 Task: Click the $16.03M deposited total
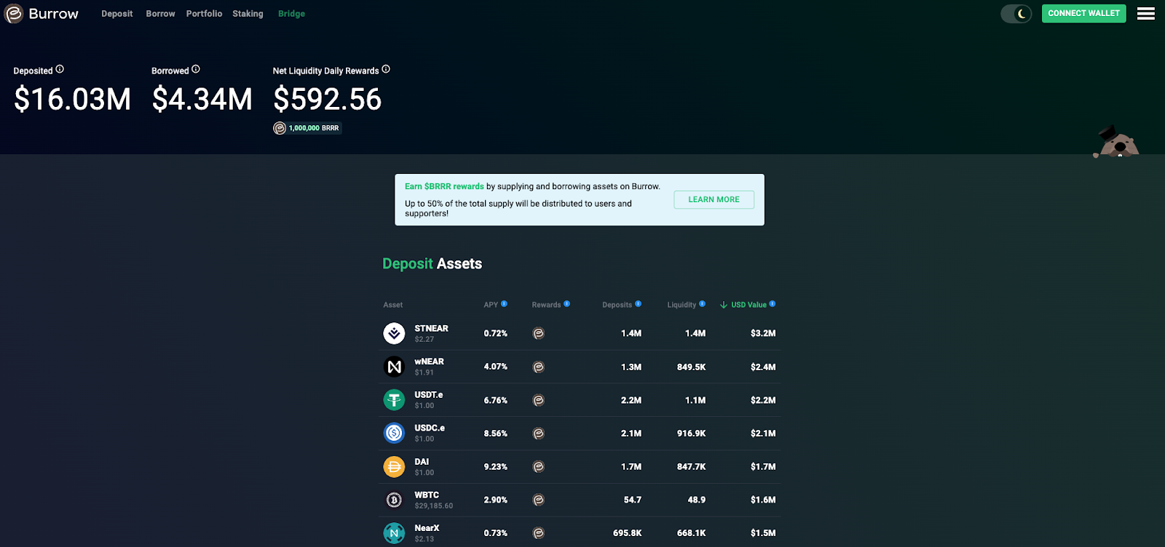coord(72,99)
